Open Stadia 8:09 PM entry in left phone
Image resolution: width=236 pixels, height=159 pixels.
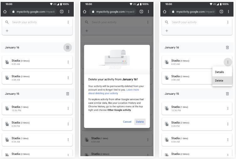coord(37,124)
